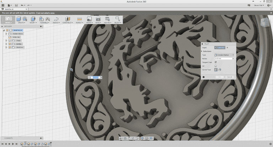Open the File menu icon
Image resolution: width=273 pixels, height=147 pixels.
9,5
